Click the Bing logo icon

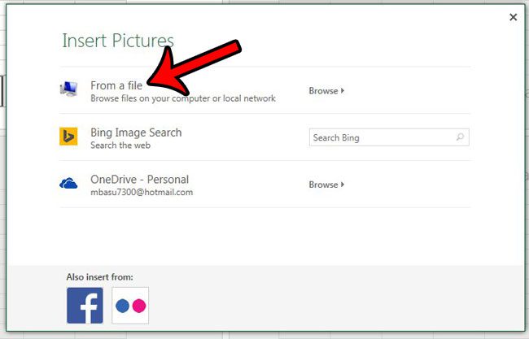[68, 137]
